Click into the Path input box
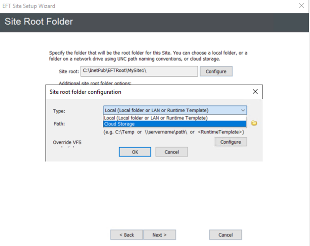Image resolution: width=310 pixels, height=246 pixels. (x=166, y=123)
